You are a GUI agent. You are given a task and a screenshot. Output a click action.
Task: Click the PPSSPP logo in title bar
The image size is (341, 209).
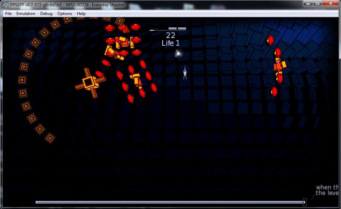pyautogui.click(x=5, y=5)
